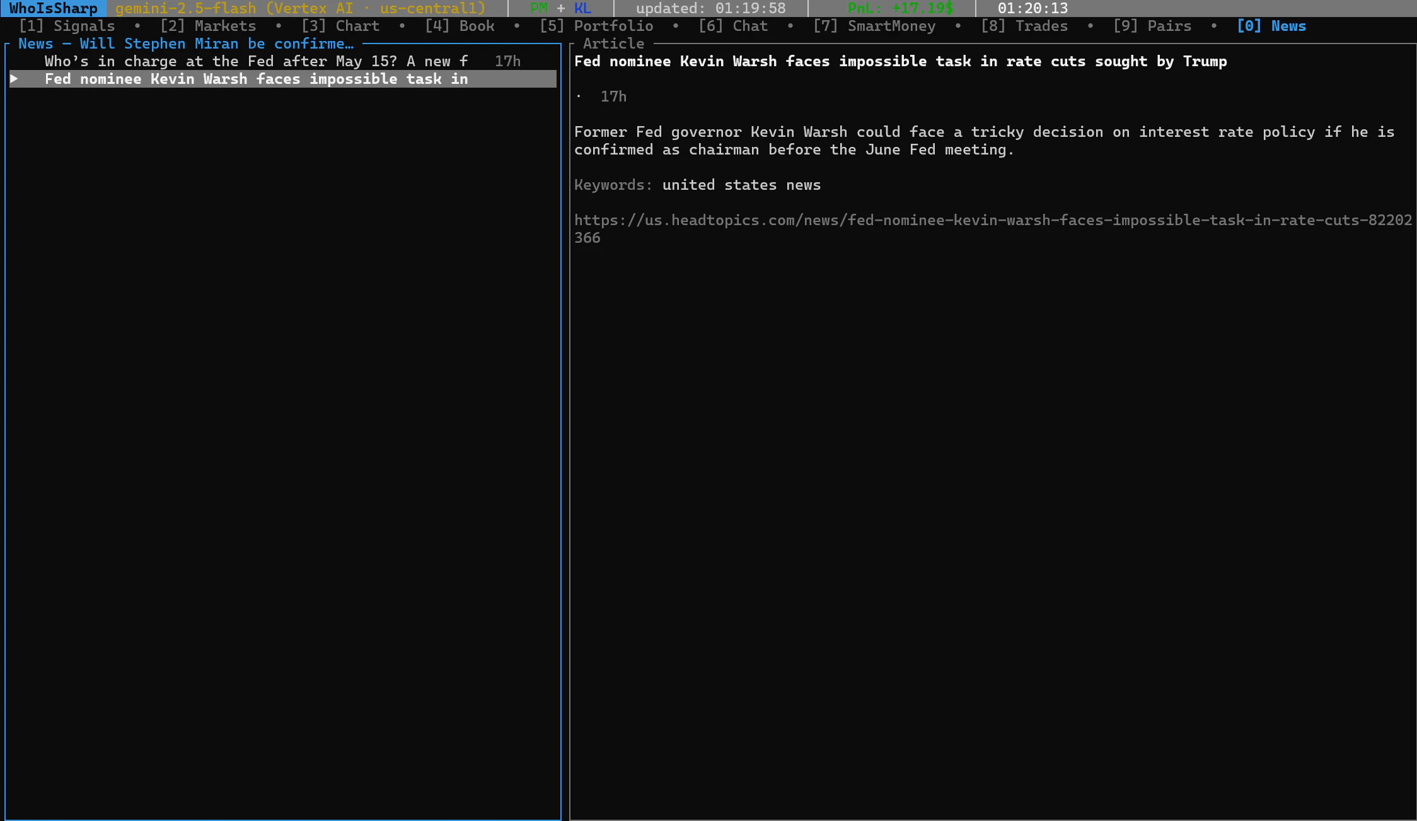Open the [4] Book tab

point(460,26)
